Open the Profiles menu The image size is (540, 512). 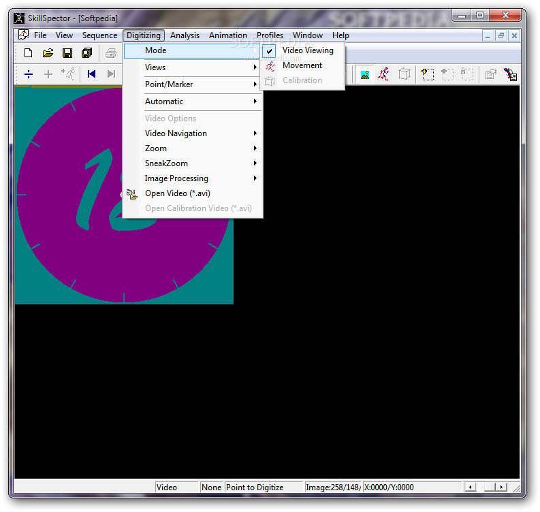[x=270, y=35]
